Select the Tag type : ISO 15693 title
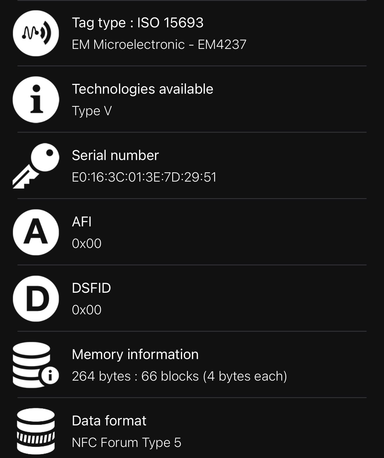Image resolution: width=384 pixels, height=458 pixels. pos(138,23)
